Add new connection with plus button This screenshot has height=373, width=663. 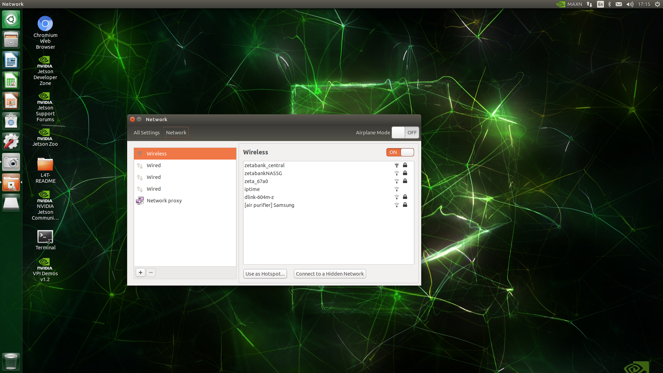point(141,272)
